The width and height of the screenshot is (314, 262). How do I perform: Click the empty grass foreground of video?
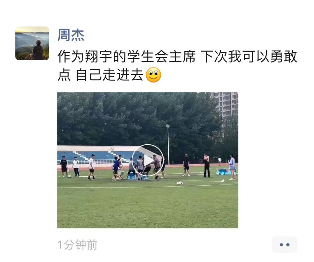(148, 207)
